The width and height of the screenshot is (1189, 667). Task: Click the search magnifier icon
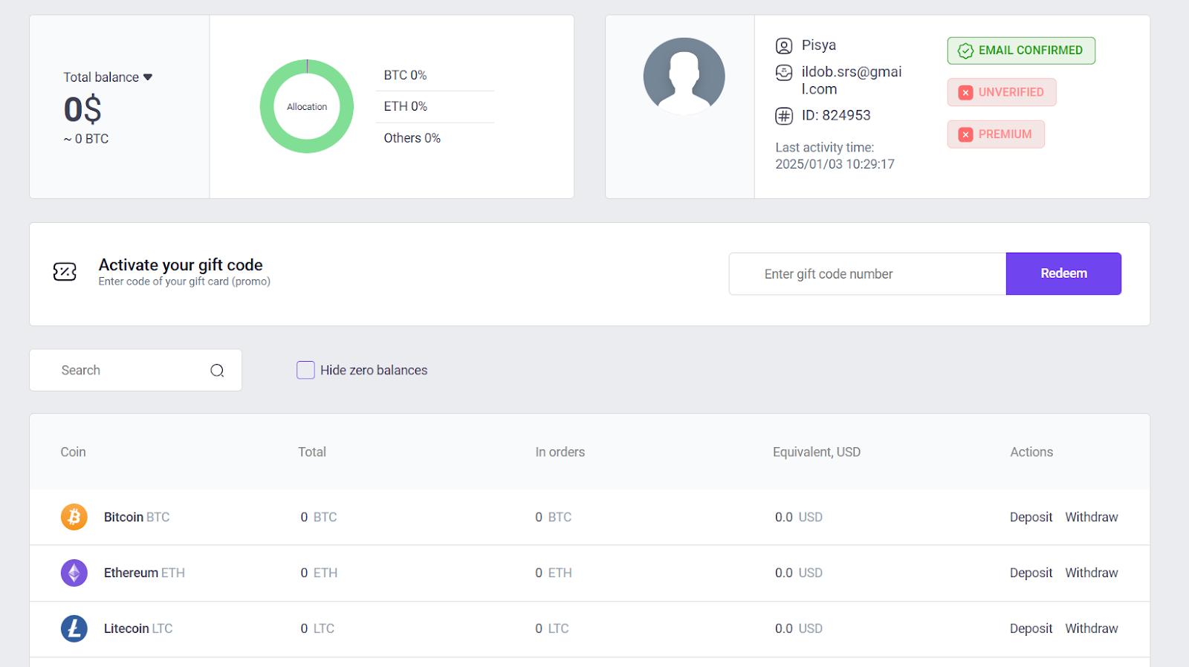coord(217,371)
